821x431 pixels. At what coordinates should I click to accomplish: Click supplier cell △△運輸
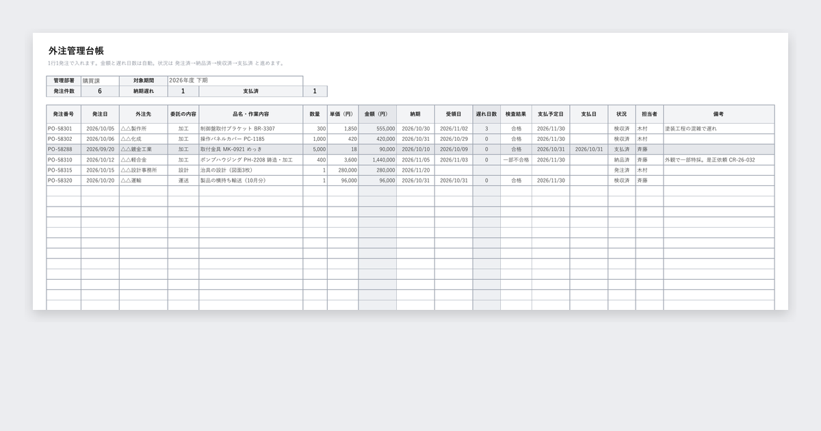pos(143,181)
